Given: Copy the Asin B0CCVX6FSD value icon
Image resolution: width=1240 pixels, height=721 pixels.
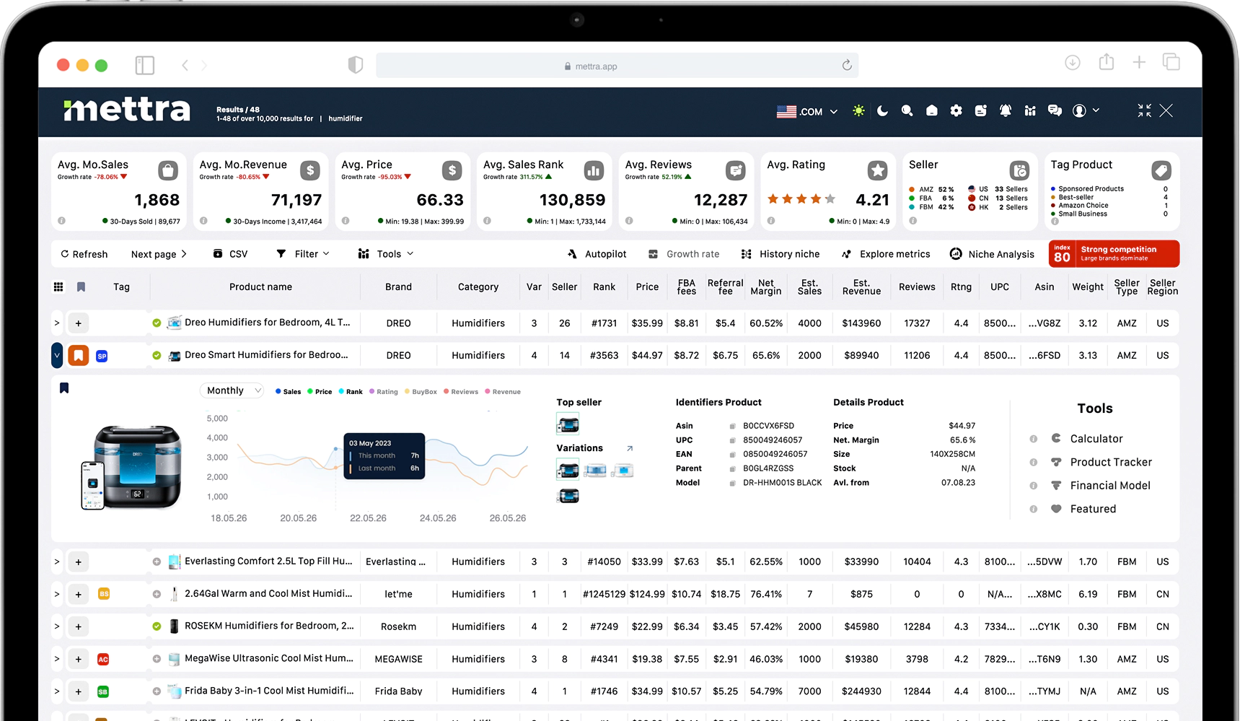Looking at the screenshot, I should pyautogui.click(x=733, y=426).
